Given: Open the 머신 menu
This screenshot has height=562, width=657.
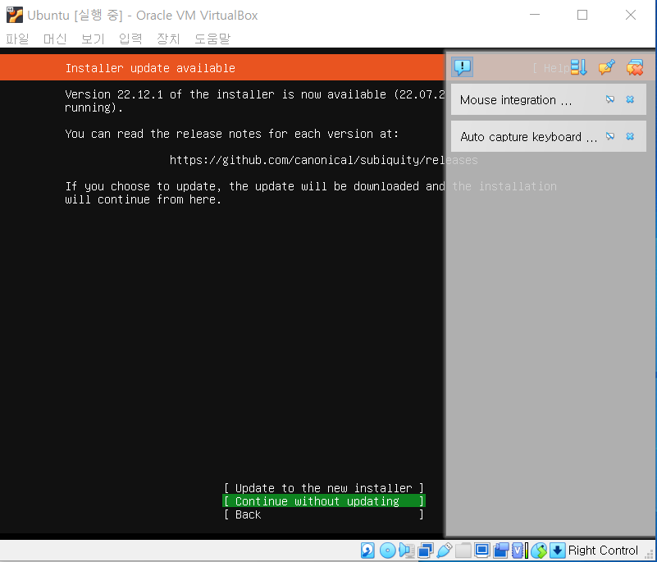Looking at the screenshot, I should tap(55, 39).
